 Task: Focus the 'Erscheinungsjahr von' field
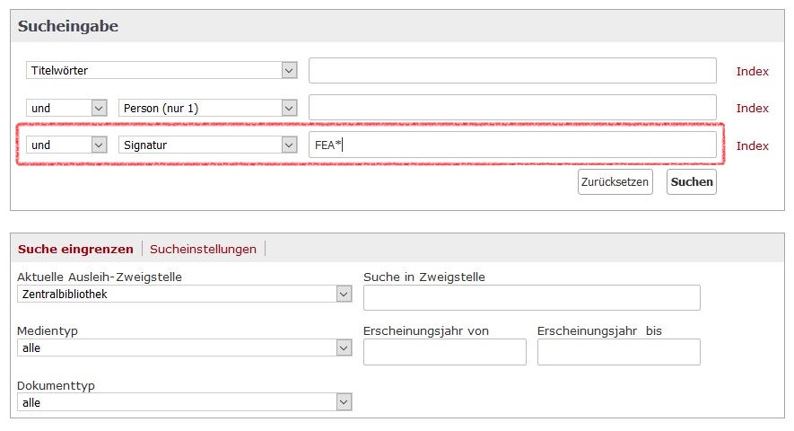coord(444,352)
